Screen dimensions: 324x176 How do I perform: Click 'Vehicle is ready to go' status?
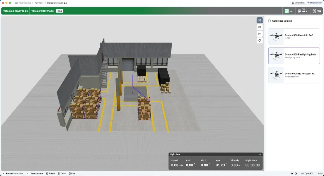point(16,11)
